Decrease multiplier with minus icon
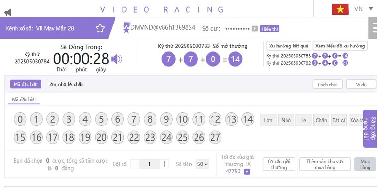Image resolution: width=377 pixels, height=188 pixels. (x=135, y=164)
